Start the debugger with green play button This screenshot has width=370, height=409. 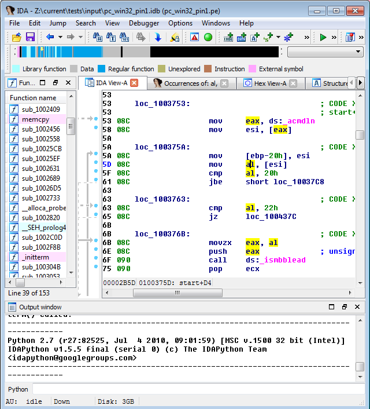[323, 37]
